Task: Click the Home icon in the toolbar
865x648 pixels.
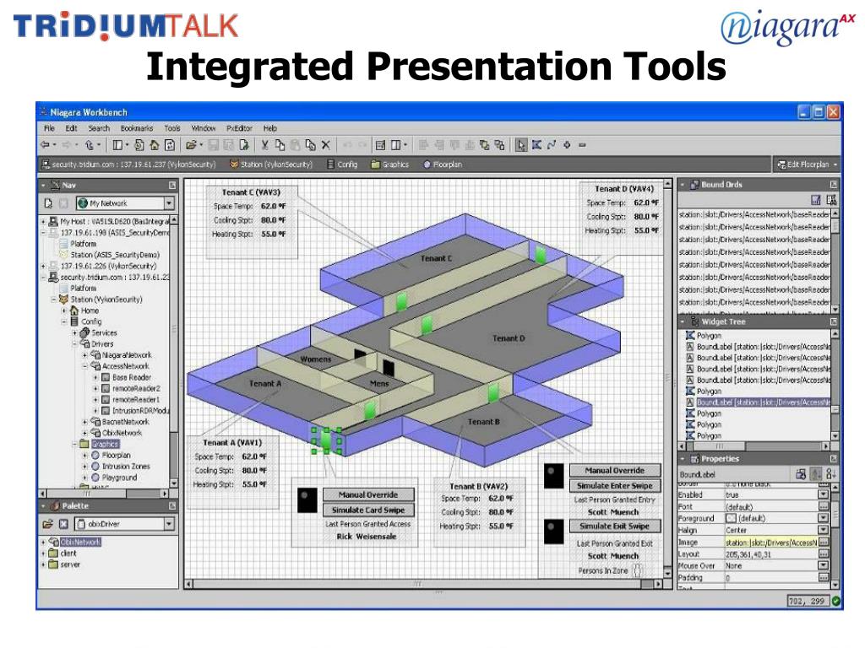Action: coord(155,145)
